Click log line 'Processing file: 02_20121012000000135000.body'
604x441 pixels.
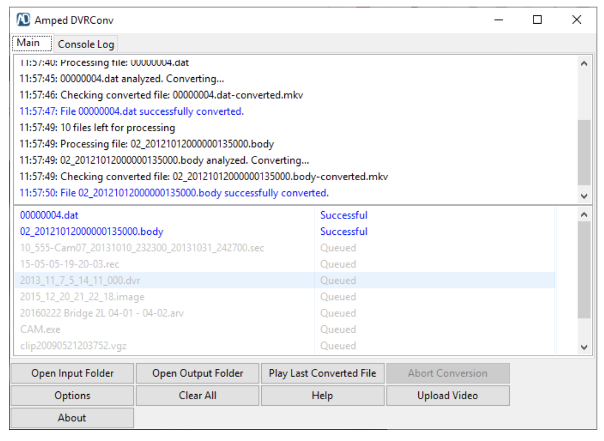coord(147,144)
